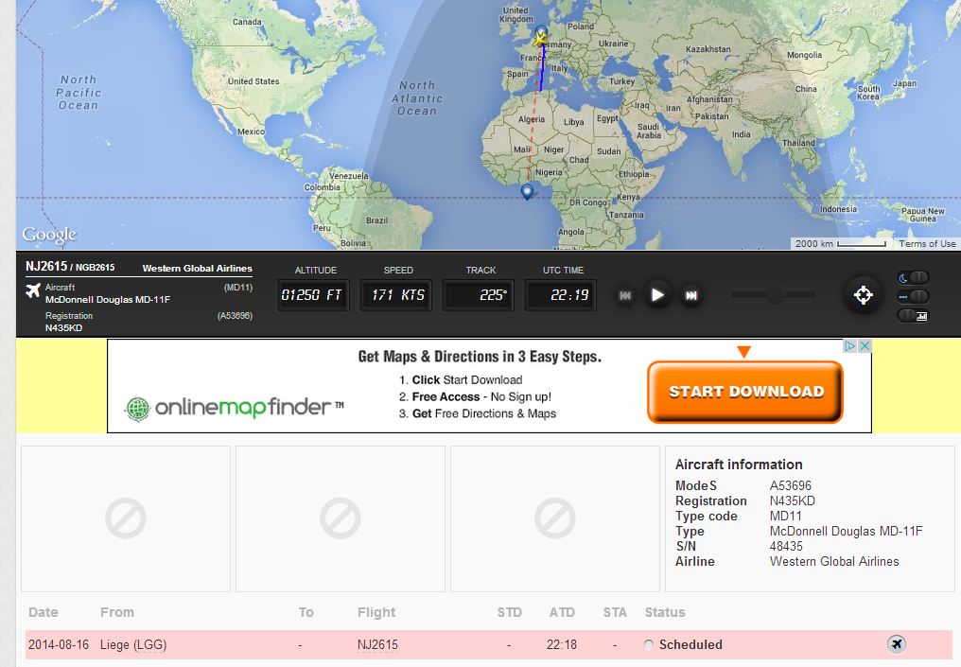Toggle the dashed route line switch
Viewport: 961px width, 667px height.
click(914, 296)
